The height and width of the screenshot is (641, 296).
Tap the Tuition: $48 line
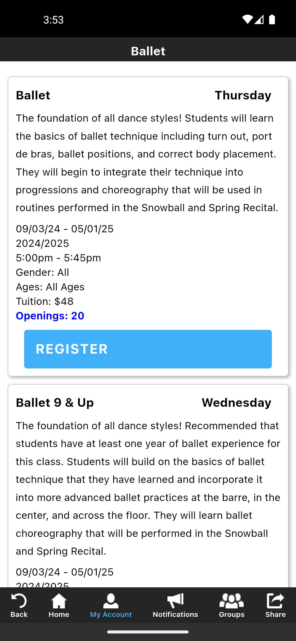tap(45, 301)
